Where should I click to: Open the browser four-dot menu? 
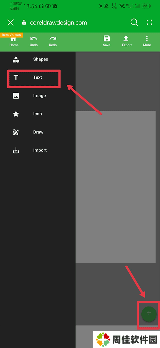coord(150,22)
